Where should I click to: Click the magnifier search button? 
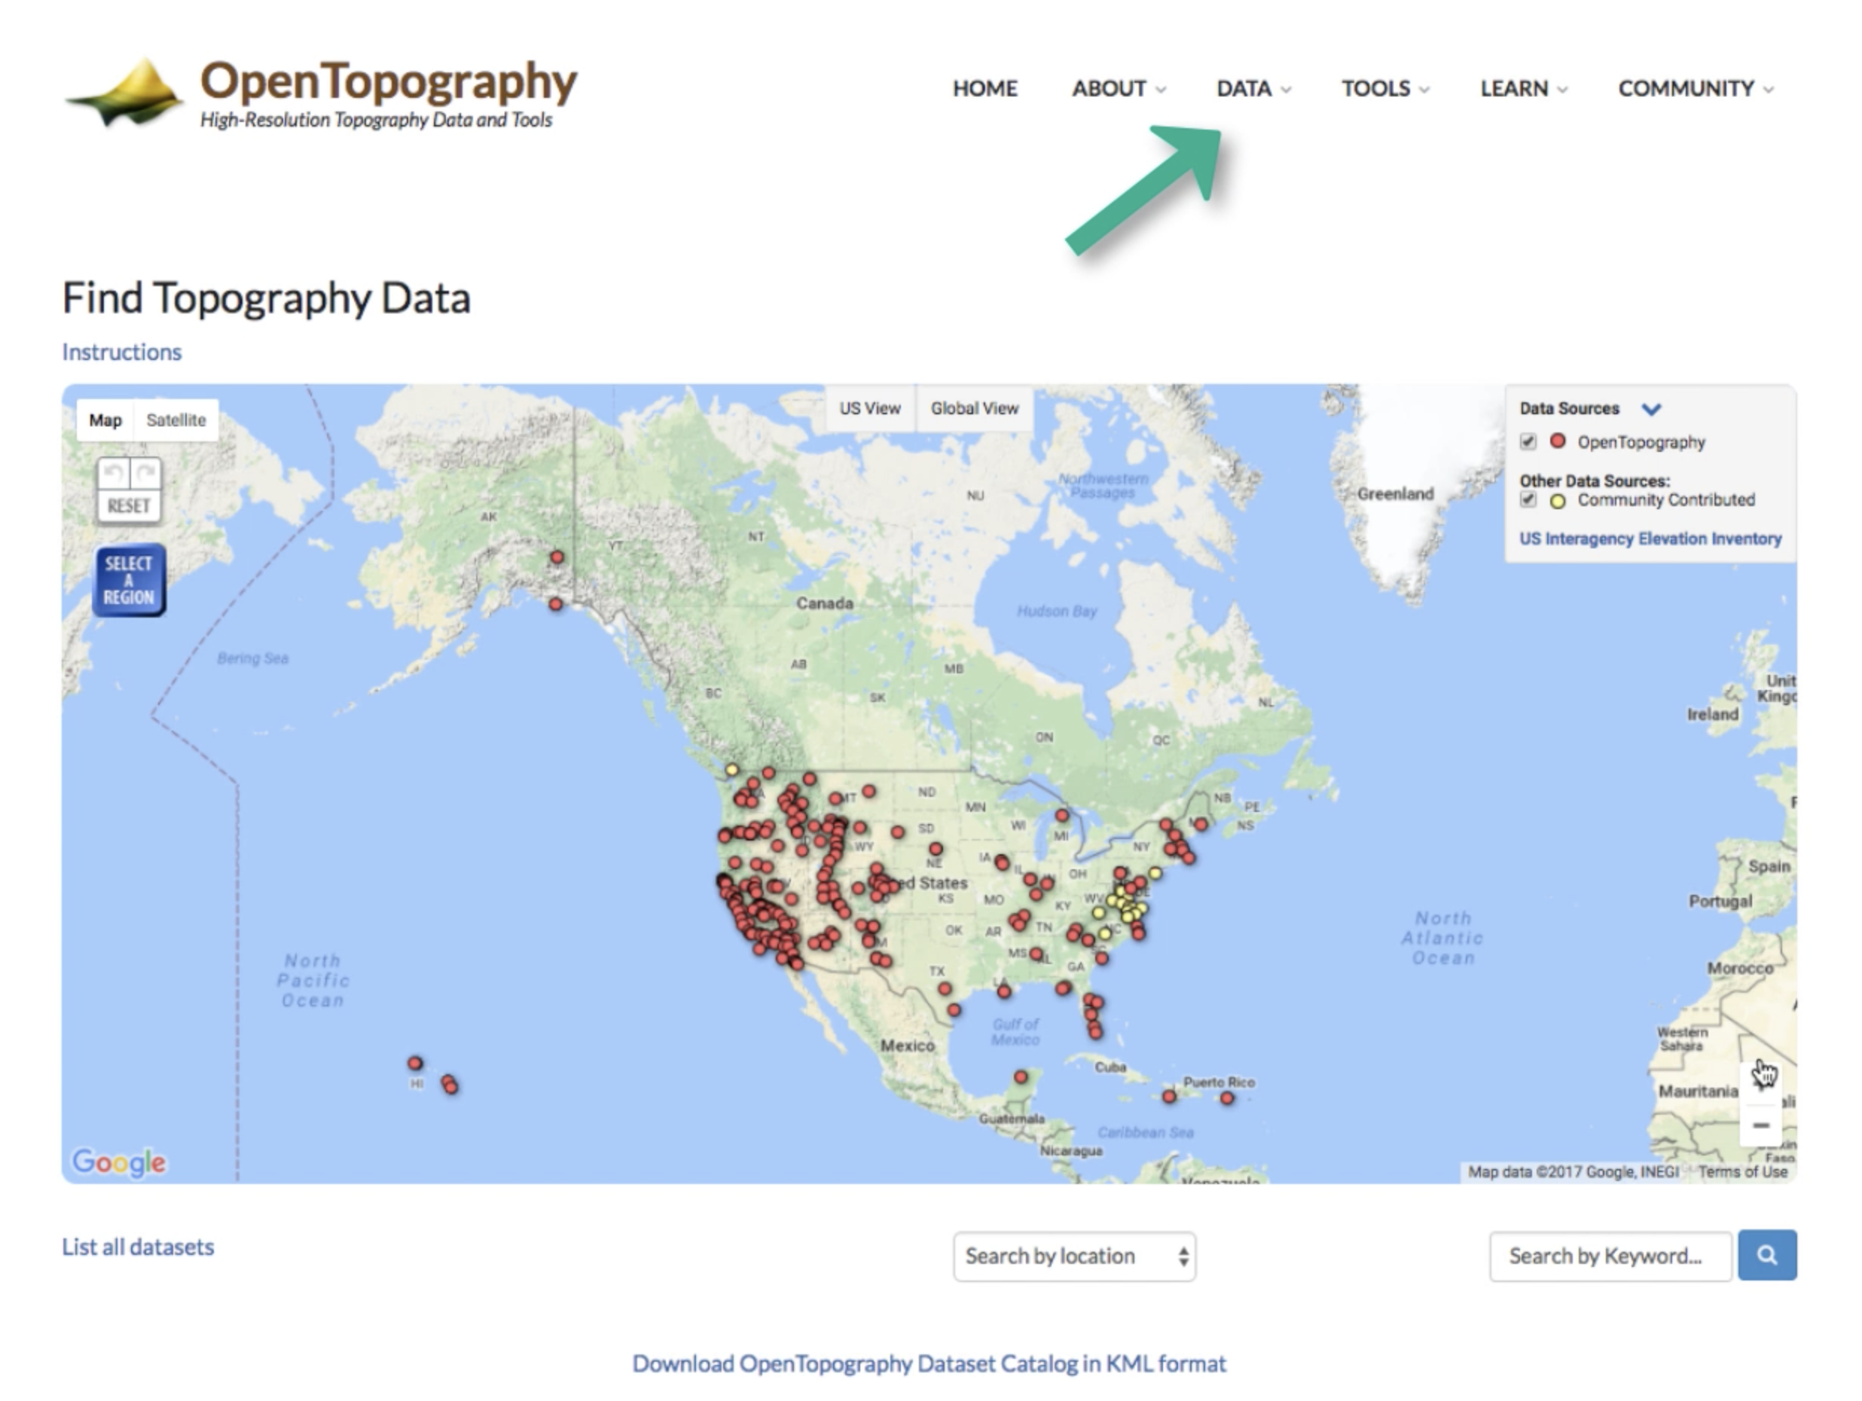pos(1767,1256)
